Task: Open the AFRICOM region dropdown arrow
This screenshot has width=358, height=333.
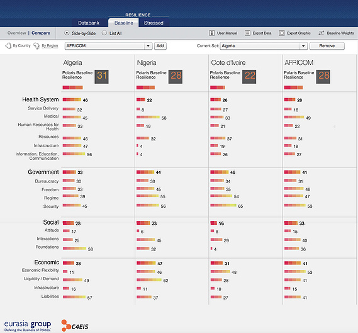Action: 148,46
